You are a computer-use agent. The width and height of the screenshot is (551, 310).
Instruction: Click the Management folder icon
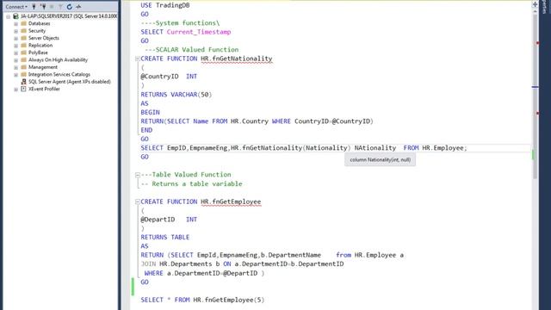click(23, 67)
